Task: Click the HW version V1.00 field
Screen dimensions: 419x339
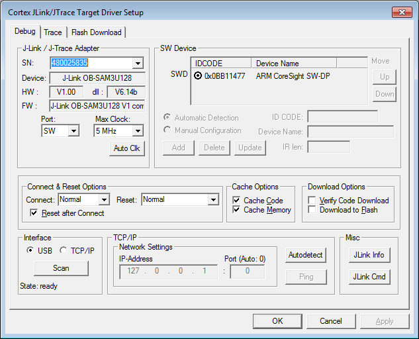Action: click(x=66, y=92)
